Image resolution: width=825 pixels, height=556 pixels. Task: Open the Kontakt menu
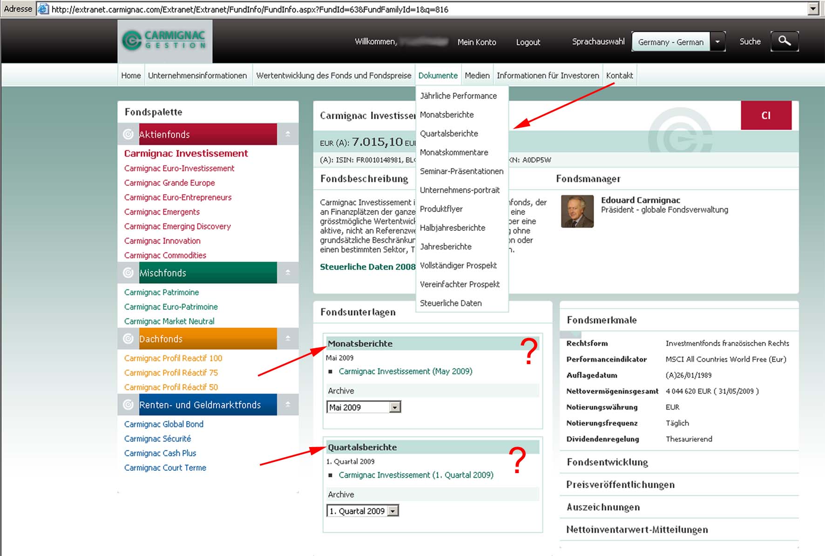click(x=620, y=75)
